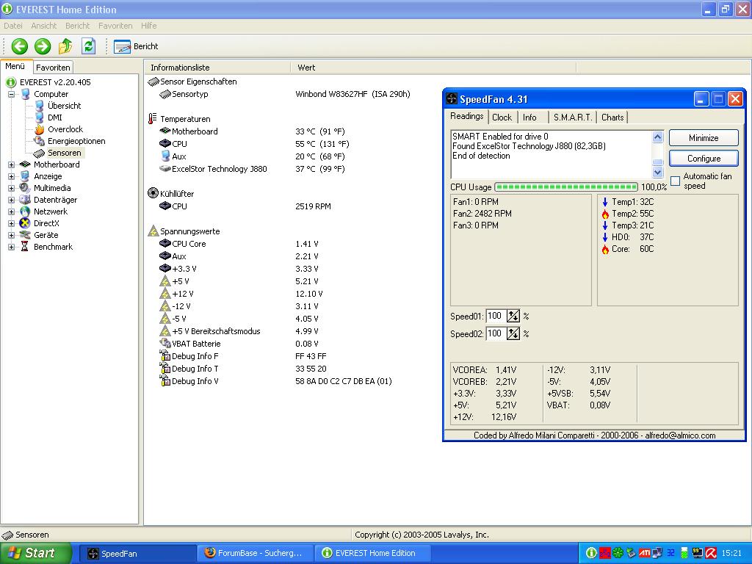Click the green Back arrow in EVEREST toolbar
The width and height of the screenshot is (752, 564).
[x=20, y=46]
